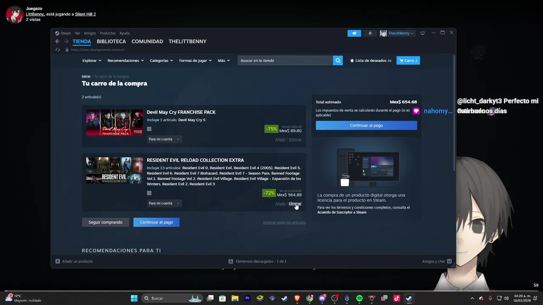Open Brave browser from taskbar
Screen dimensions: 543x305
(297, 298)
